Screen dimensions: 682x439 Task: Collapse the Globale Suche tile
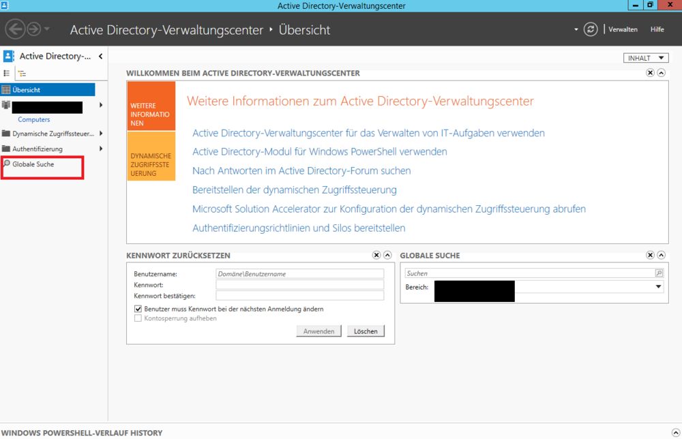click(661, 255)
